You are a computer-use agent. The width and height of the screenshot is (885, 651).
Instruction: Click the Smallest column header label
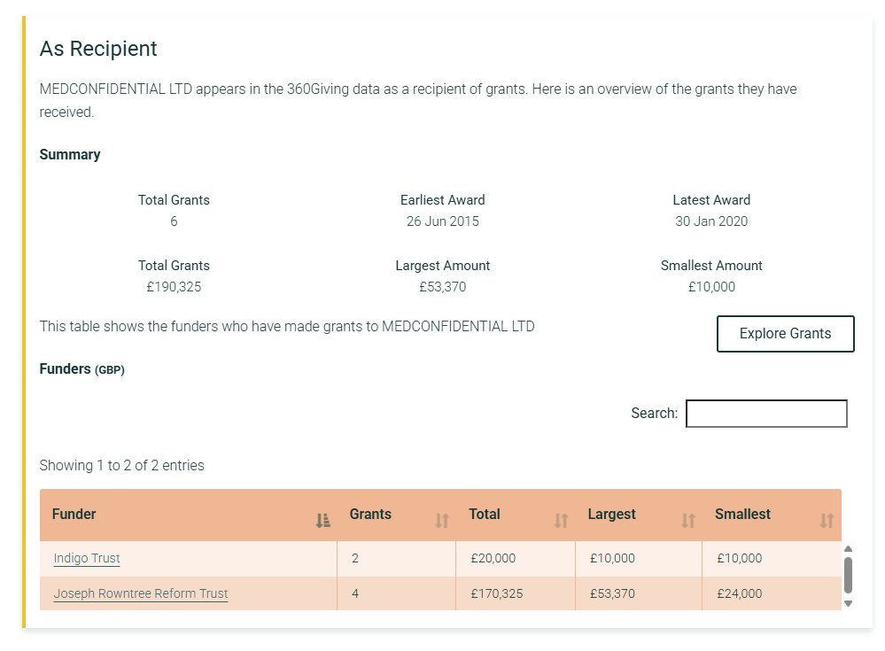(x=742, y=514)
